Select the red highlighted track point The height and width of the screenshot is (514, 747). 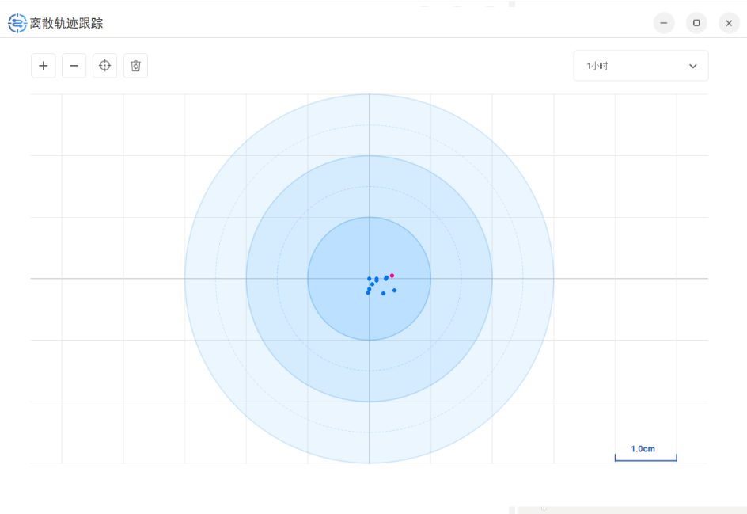coord(392,276)
